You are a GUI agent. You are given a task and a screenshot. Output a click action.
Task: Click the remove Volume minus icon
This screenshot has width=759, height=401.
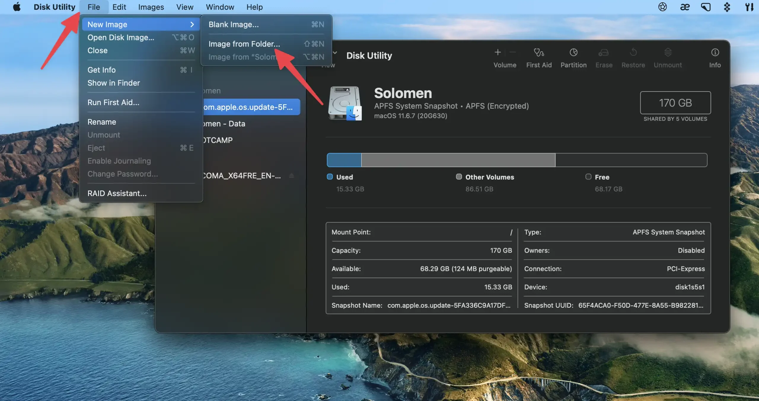pos(513,52)
